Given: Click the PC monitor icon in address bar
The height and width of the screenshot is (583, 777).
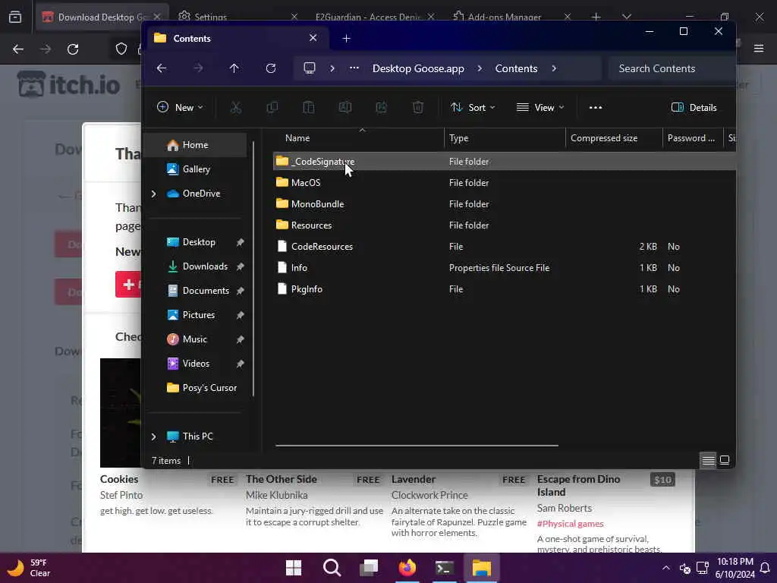Looking at the screenshot, I should coord(310,68).
